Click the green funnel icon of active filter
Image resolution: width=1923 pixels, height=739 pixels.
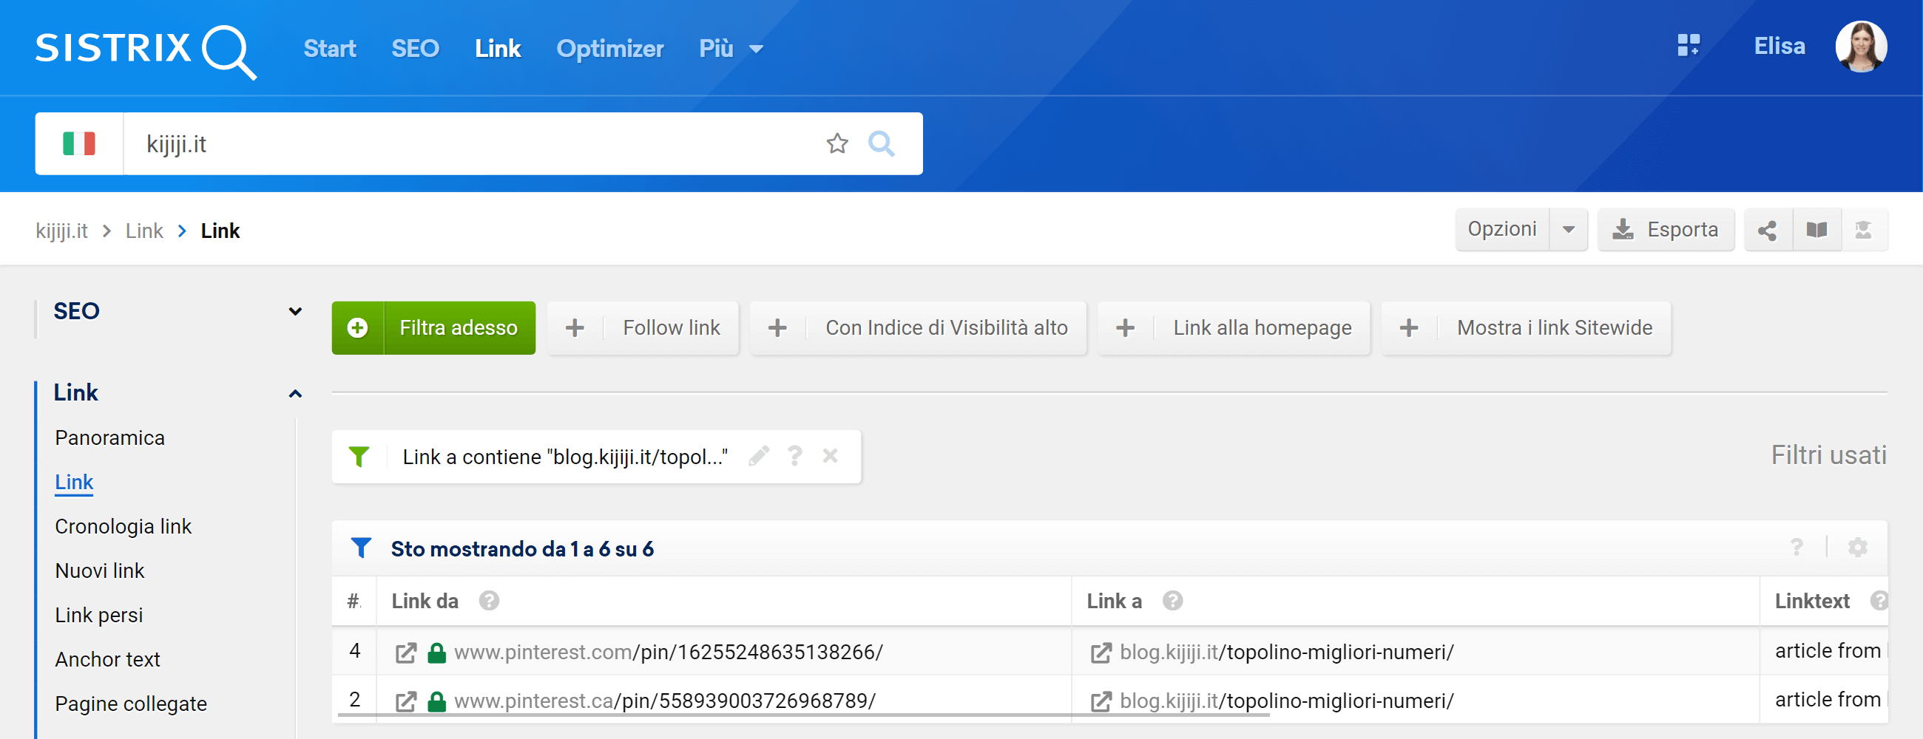(x=359, y=457)
